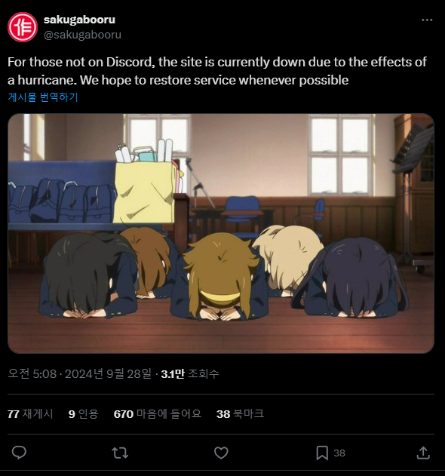
Task: View the 77 재게시 reposts list
Action: pos(30,414)
